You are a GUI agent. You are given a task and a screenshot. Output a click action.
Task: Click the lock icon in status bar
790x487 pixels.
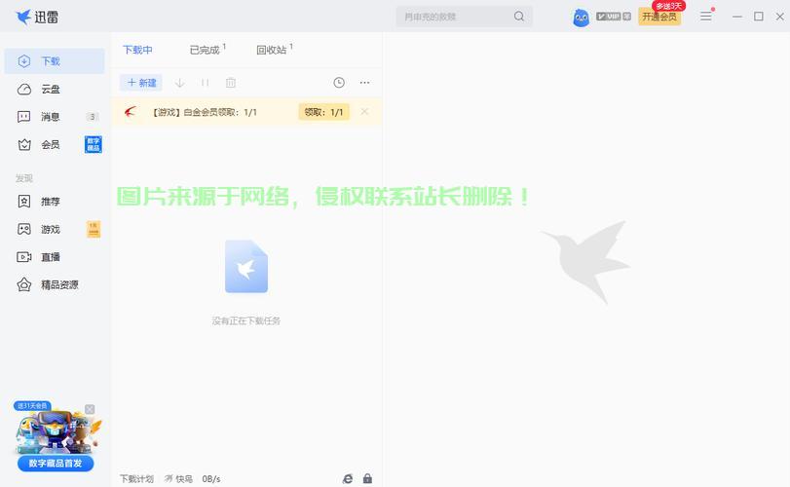[368, 479]
